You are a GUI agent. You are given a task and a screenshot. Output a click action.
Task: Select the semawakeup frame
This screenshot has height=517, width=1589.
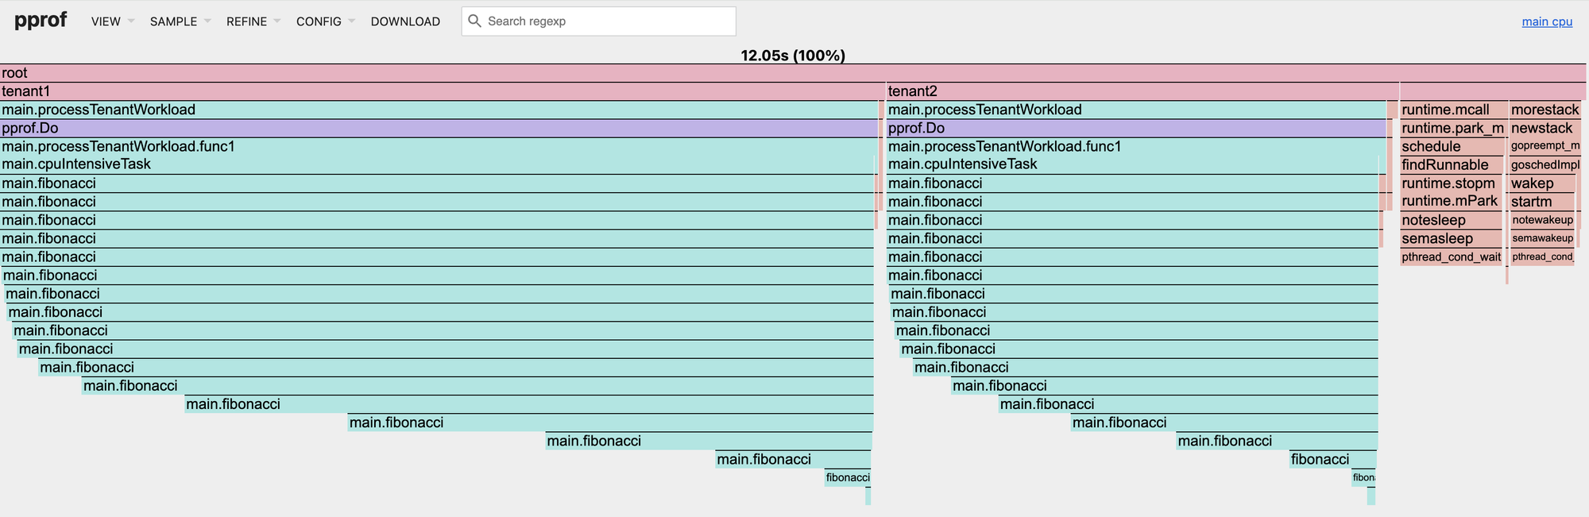(1542, 238)
